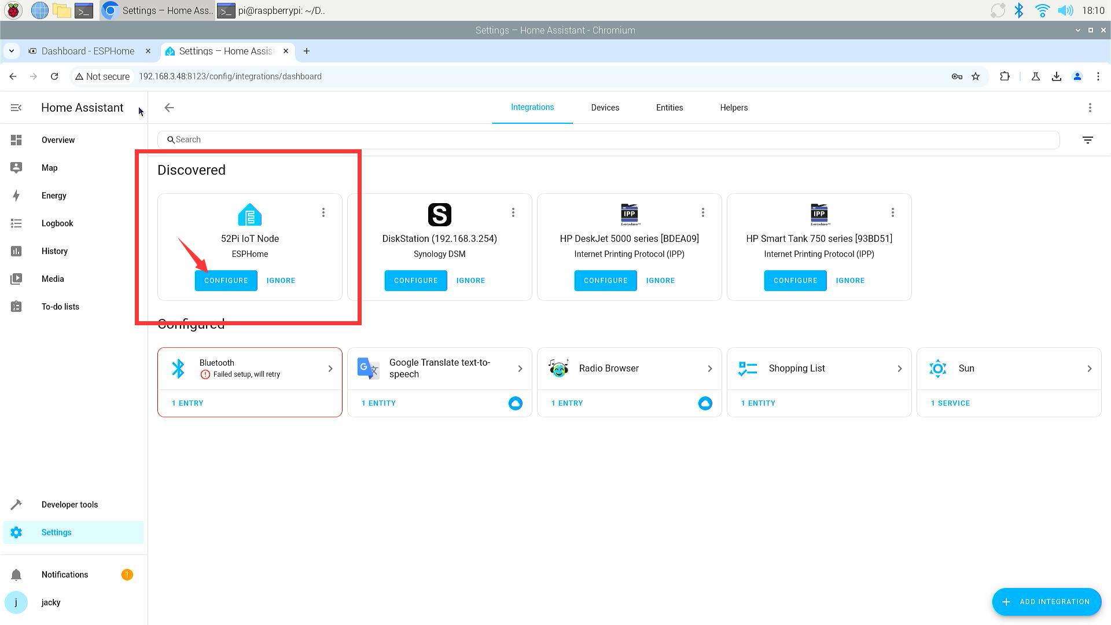
Task: Open Notifications panel
Action: click(x=73, y=575)
